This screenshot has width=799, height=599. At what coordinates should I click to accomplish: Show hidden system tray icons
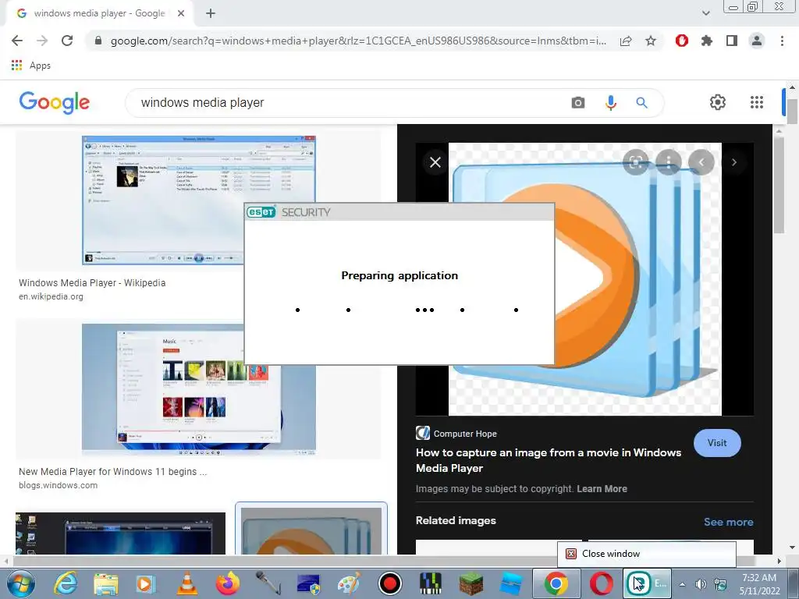click(x=682, y=584)
